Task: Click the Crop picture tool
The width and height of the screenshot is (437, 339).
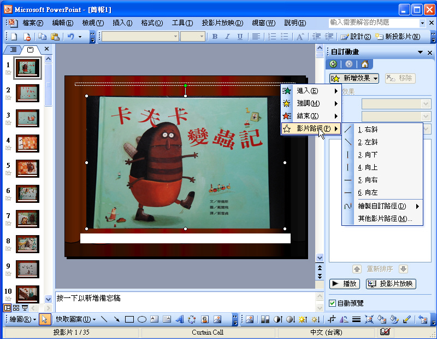Action: tap(332, 319)
